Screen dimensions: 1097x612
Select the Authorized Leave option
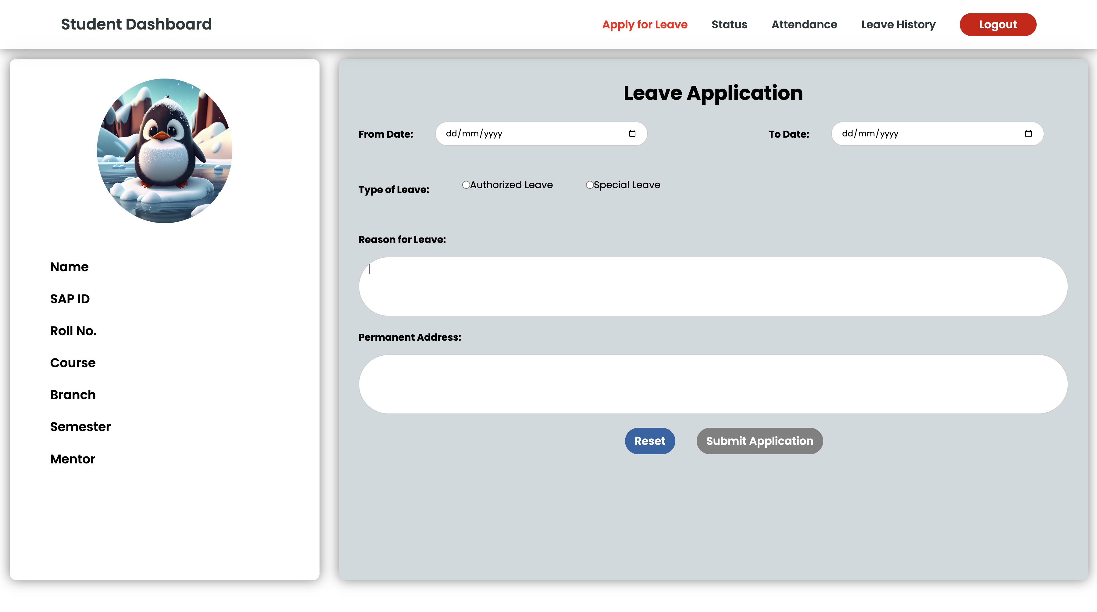point(466,185)
